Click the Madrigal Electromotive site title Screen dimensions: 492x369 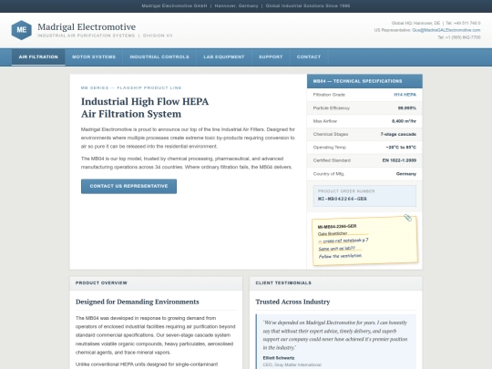coord(87,26)
